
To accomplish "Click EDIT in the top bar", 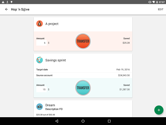I will coord(160,9).
